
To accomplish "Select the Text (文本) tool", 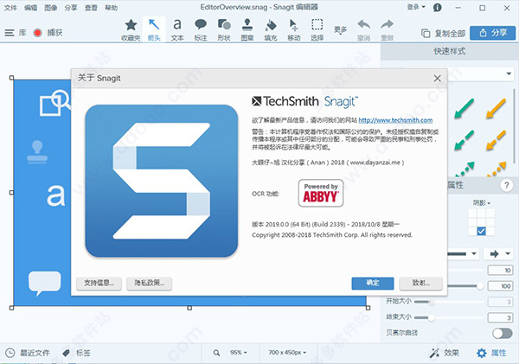I will (x=177, y=29).
